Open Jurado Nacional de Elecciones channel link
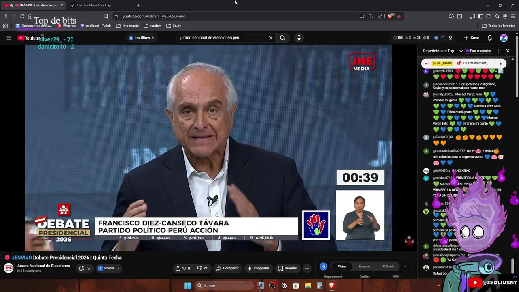This screenshot has width=519, height=292. tap(43, 266)
